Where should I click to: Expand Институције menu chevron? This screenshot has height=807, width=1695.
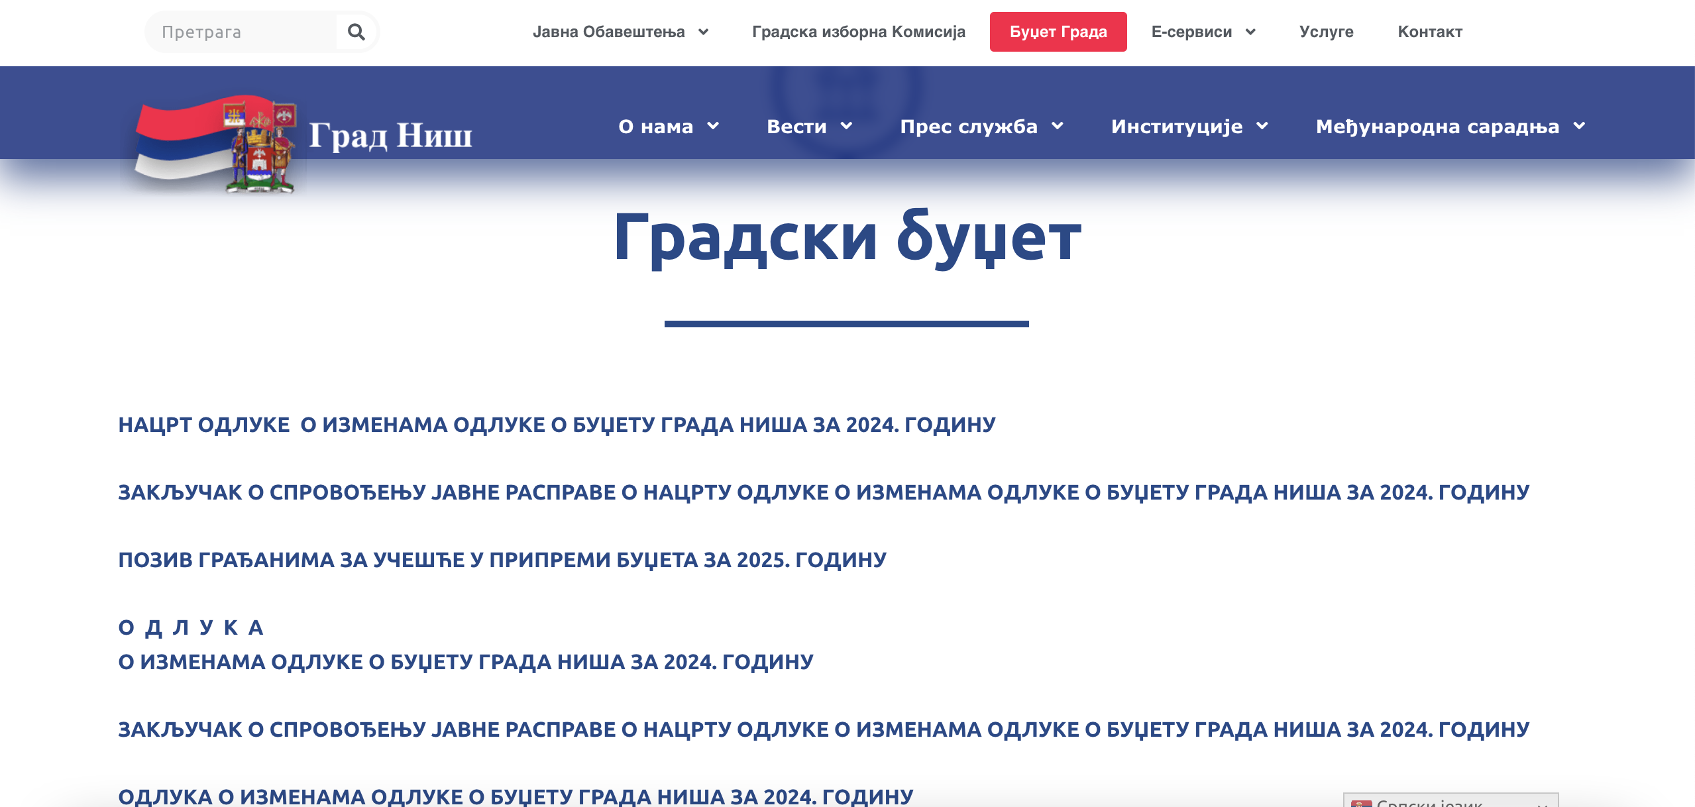click(x=1262, y=126)
